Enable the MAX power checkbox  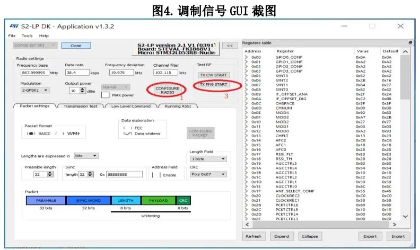tap(106, 95)
